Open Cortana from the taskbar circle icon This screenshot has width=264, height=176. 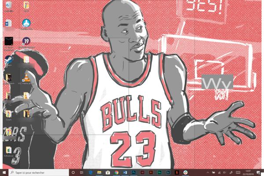click(73, 172)
